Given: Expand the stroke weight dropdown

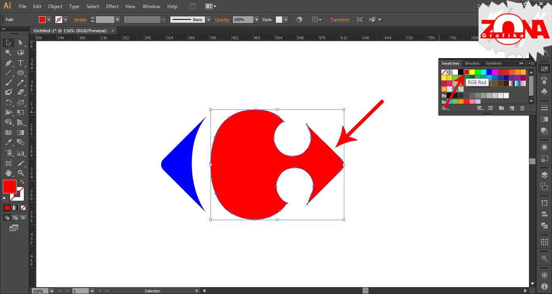Looking at the screenshot, I should tap(118, 19).
